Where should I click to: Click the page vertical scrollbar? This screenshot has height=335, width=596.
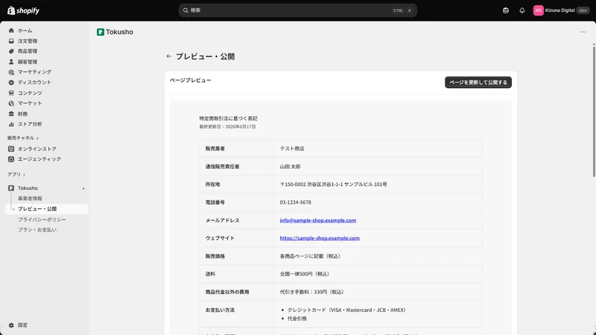click(x=594, y=110)
